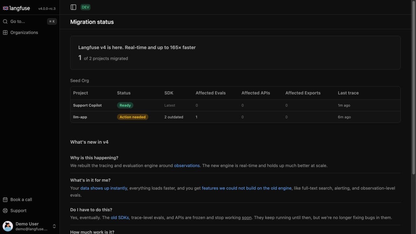Click the 1m ago last trace cell
This screenshot has width=416, height=234.
(x=344, y=105)
